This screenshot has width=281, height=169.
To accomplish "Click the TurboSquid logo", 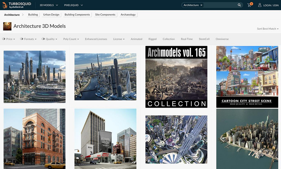I will [17, 5].
